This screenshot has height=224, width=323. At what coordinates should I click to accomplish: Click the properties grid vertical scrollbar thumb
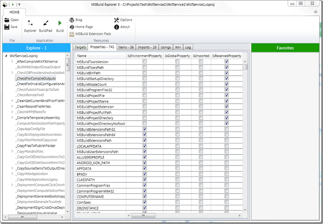coord(245,67)
